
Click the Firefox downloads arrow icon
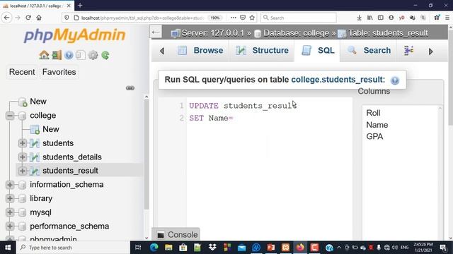pyautogui.click(x=359, y=18)
